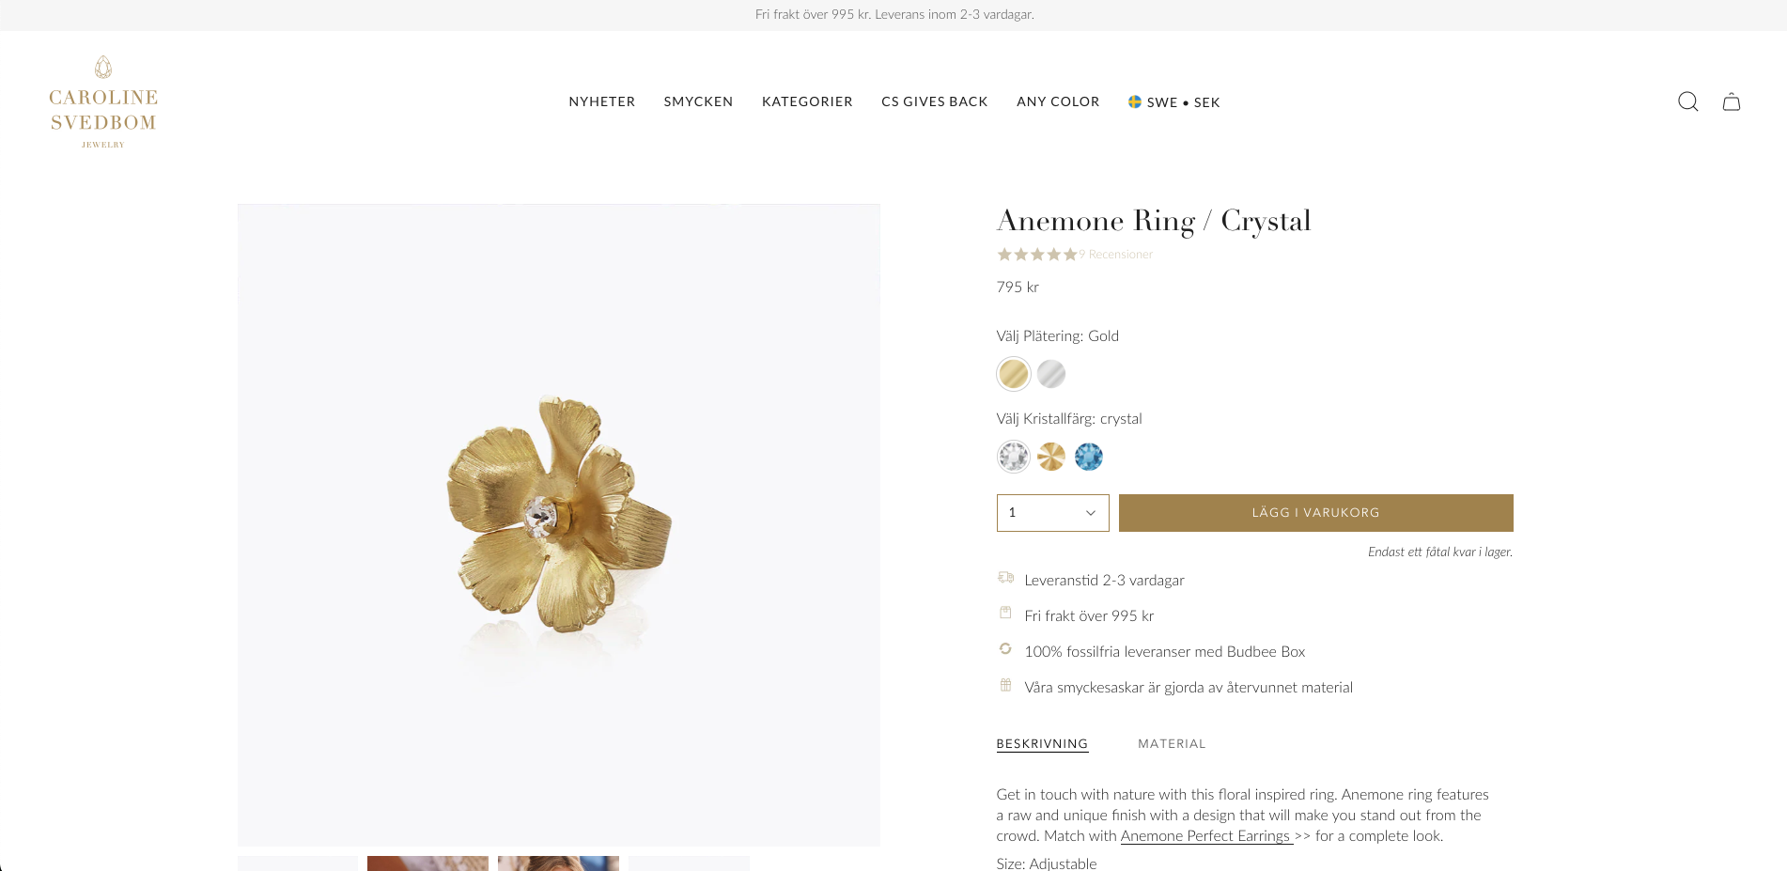Open the quantity dropdown

1052,513
